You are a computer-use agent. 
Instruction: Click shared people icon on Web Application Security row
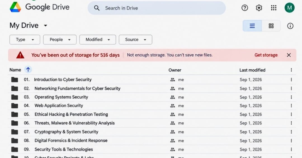pyautogui.click(x=173, y=106)
